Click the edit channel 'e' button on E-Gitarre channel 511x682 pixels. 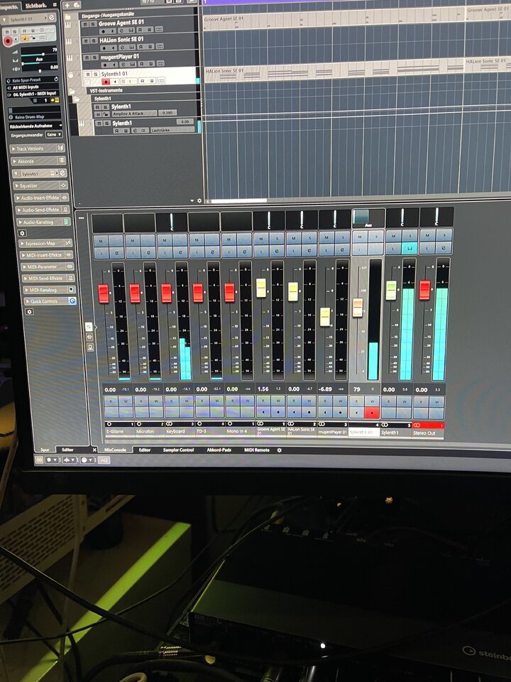[x=117, y=252]
